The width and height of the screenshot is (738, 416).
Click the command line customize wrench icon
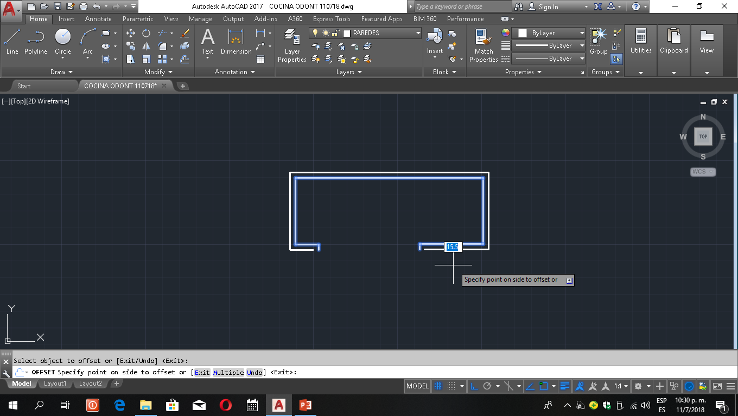(x=7, y=373)
